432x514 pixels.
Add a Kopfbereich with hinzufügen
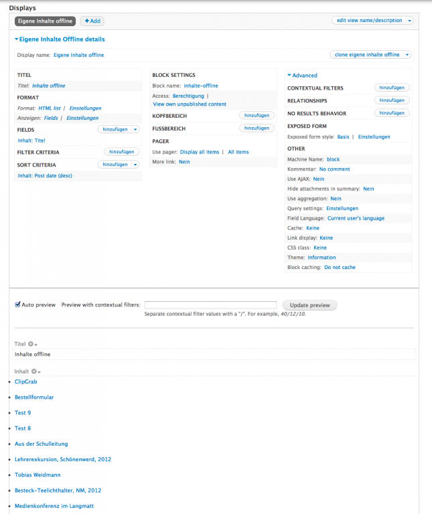(257, 116)
